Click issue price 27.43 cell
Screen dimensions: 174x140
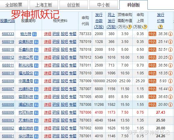click(161, 112)
